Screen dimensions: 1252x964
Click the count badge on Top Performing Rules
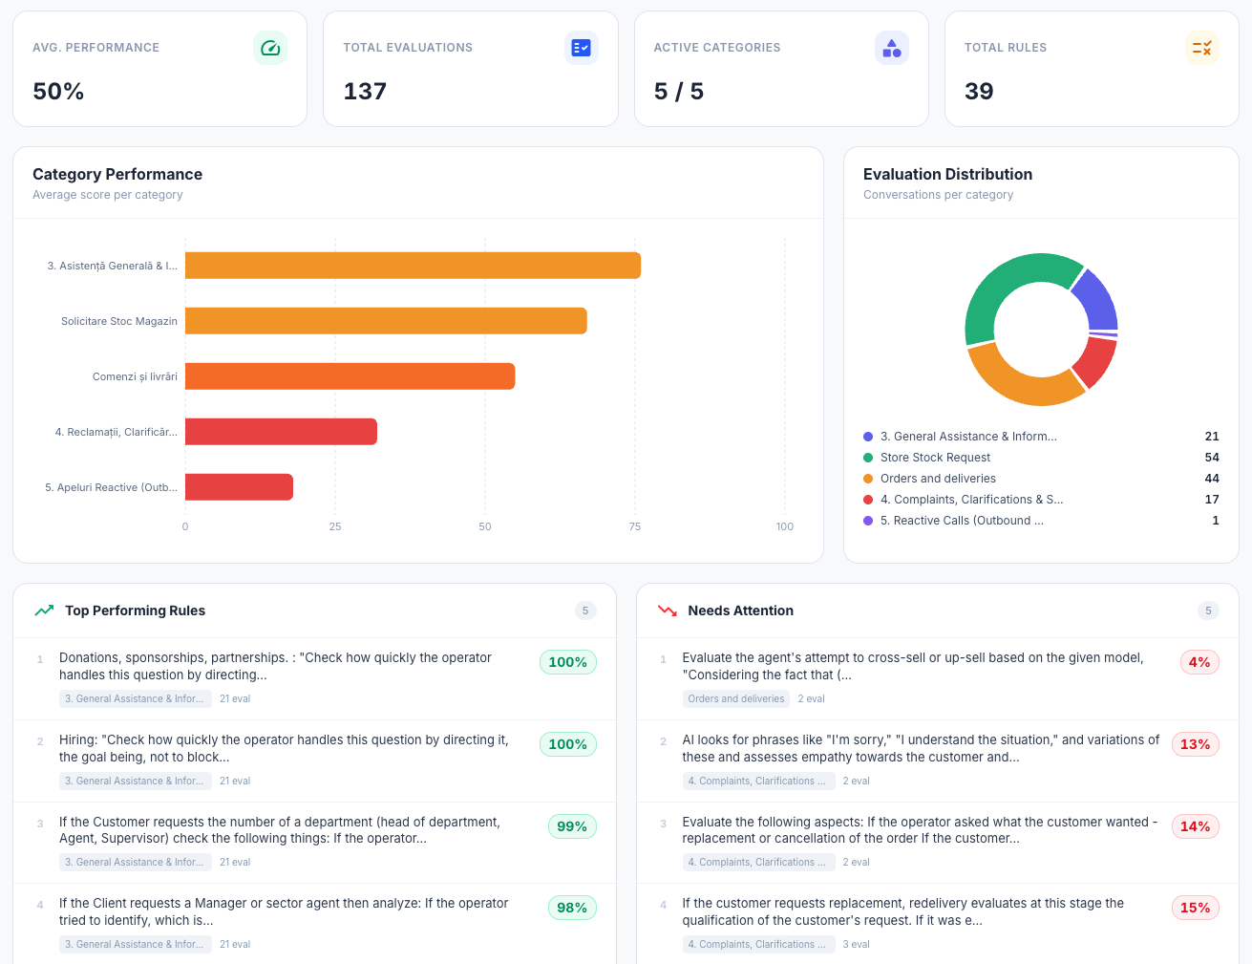[x=585, y=610]
